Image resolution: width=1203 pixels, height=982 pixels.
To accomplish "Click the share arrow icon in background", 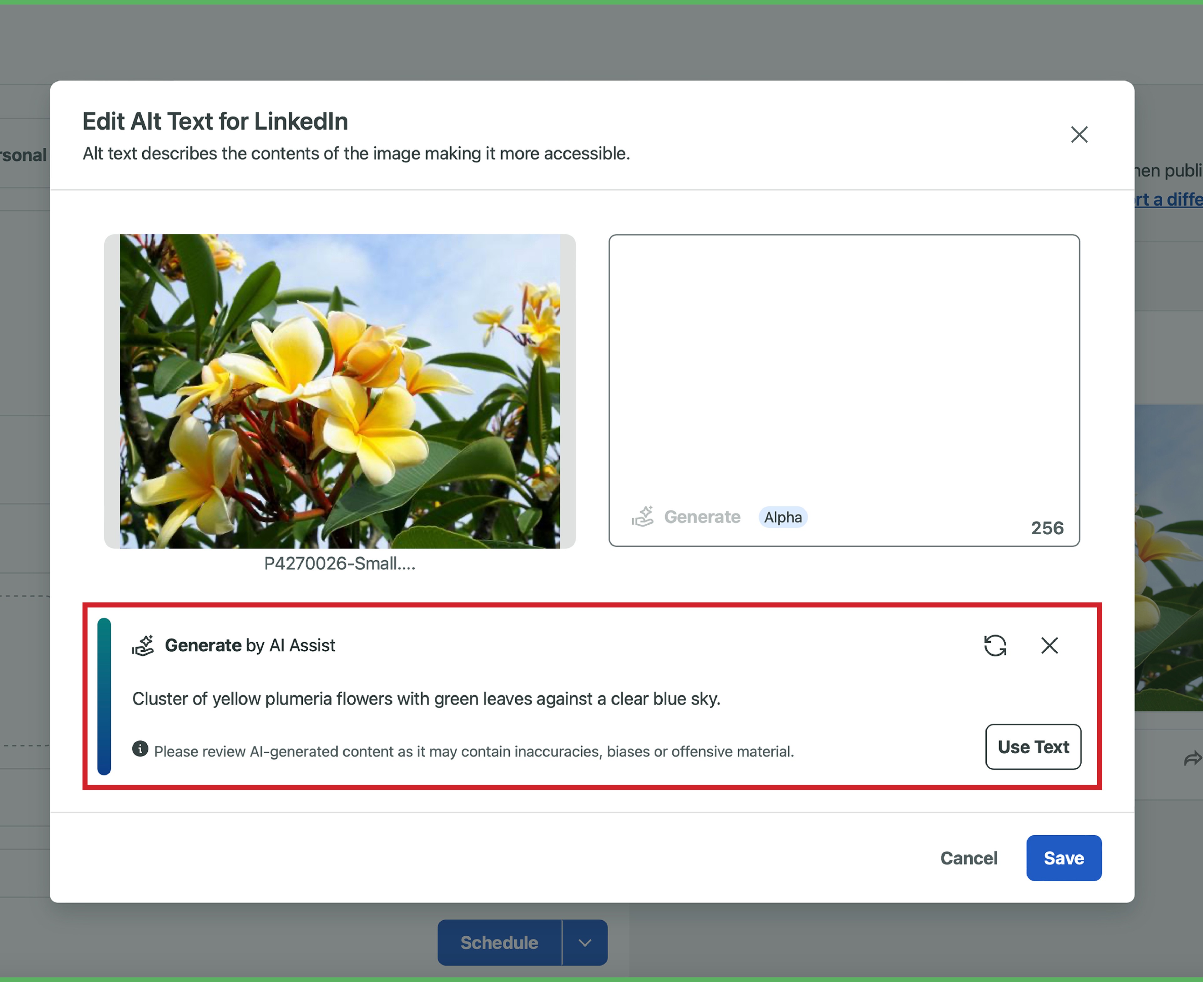I will 1193,758.
